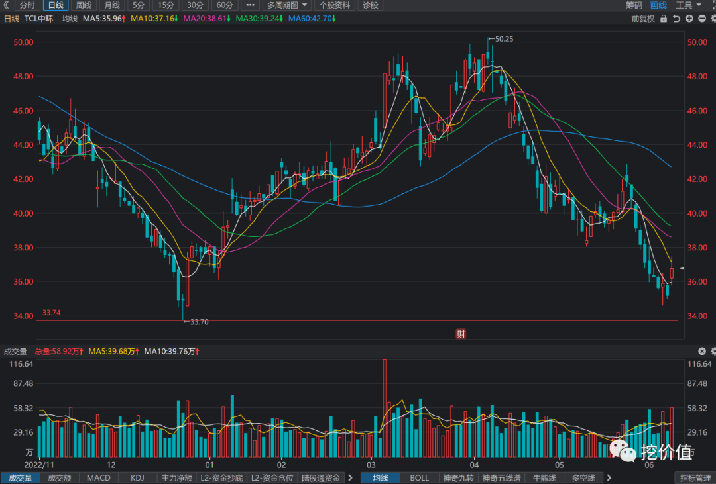The height and width of the screenshot is (484, 716).
Task: Click the MA30:39.24 indicator label
Action: coord(260,19)
